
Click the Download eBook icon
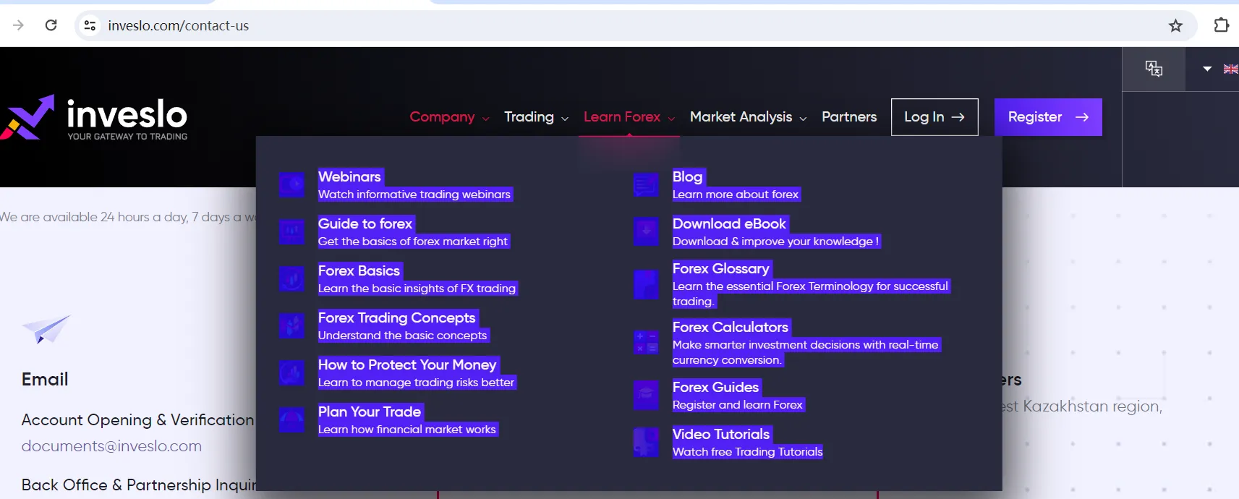pos(646,232)
